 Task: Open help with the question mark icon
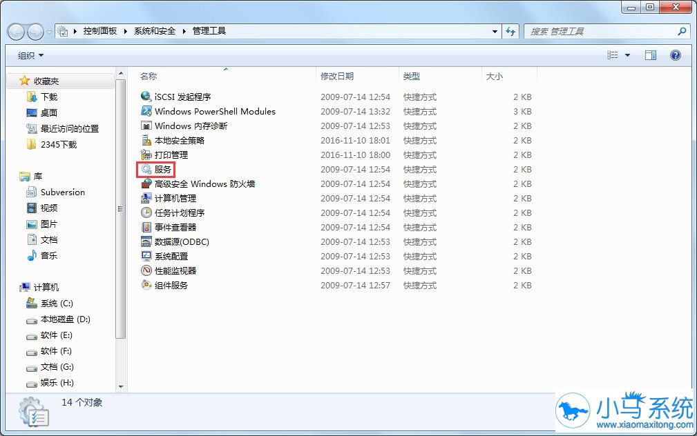click(x=675, y=55)
